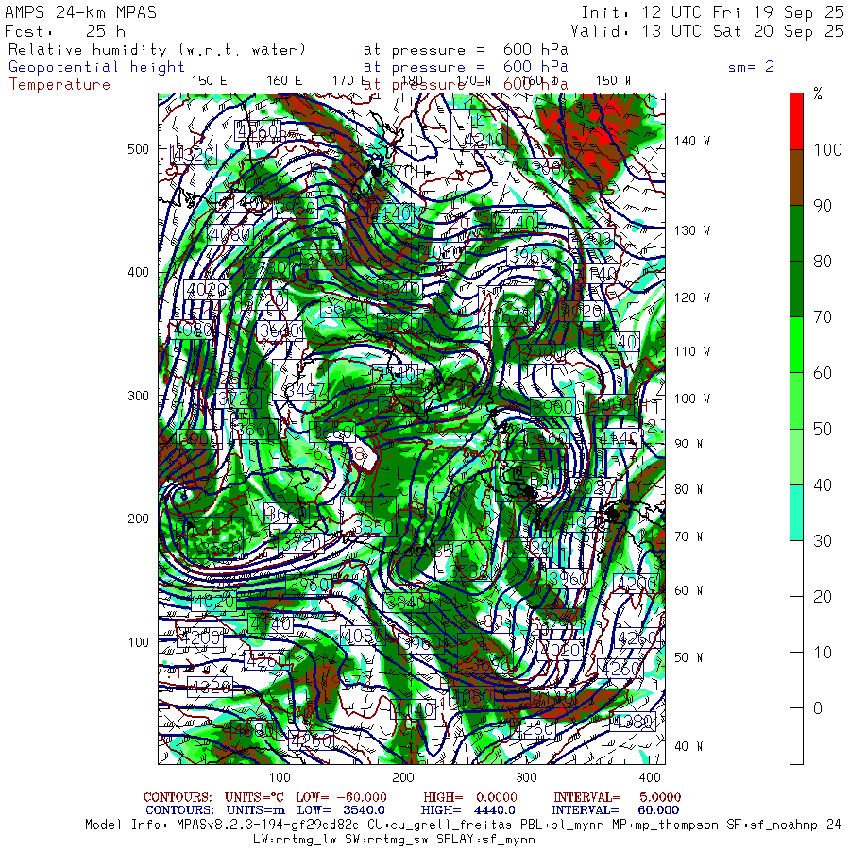The width and height of the screenshot is (850, 850).
Task: Click the '110 W' longitude label
Action: coord(692,352)
